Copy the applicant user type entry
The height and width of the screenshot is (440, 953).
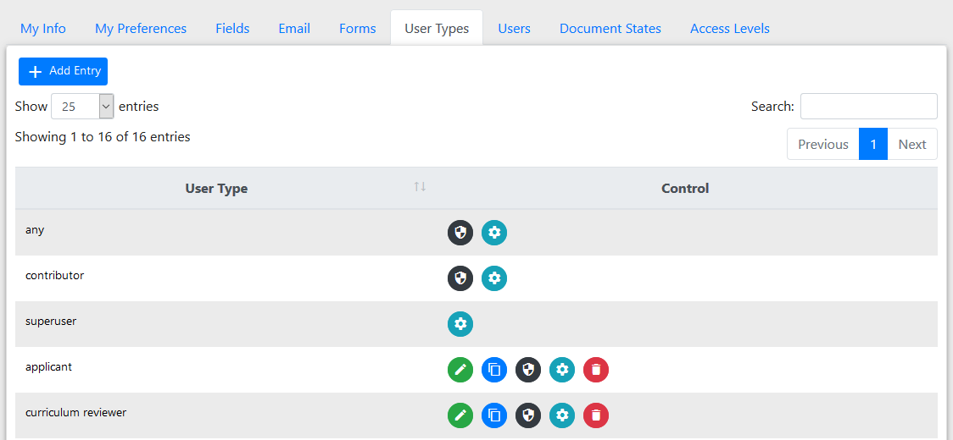click(494, 370)
